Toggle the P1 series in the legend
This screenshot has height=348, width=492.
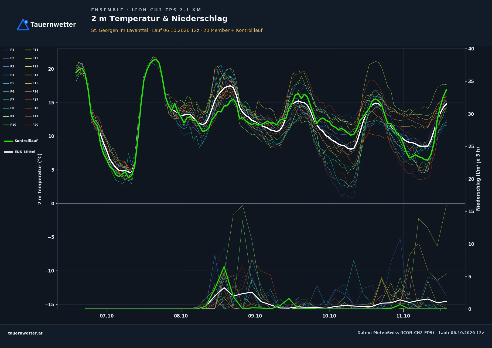(x=9, y=50)
